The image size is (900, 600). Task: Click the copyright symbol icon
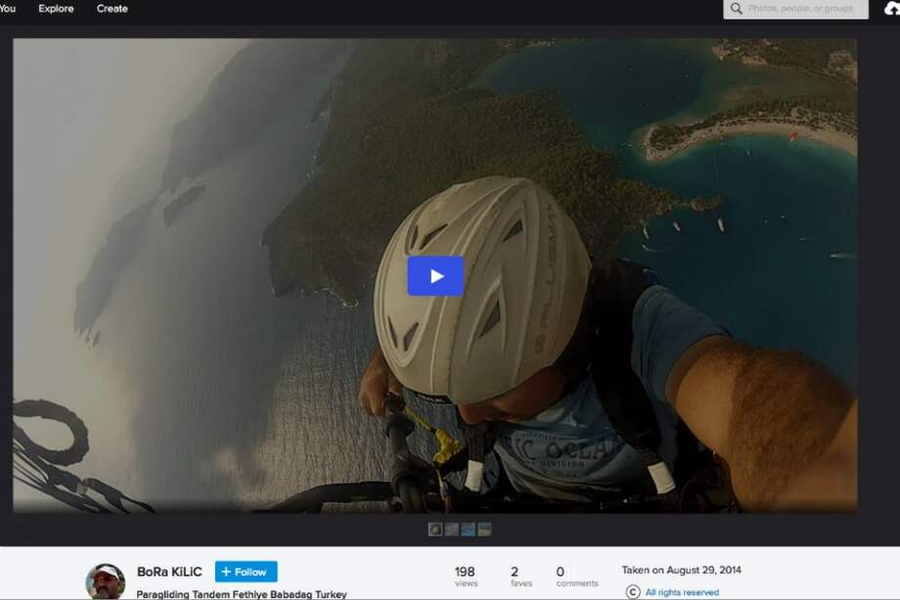click(x=632, y=592)
